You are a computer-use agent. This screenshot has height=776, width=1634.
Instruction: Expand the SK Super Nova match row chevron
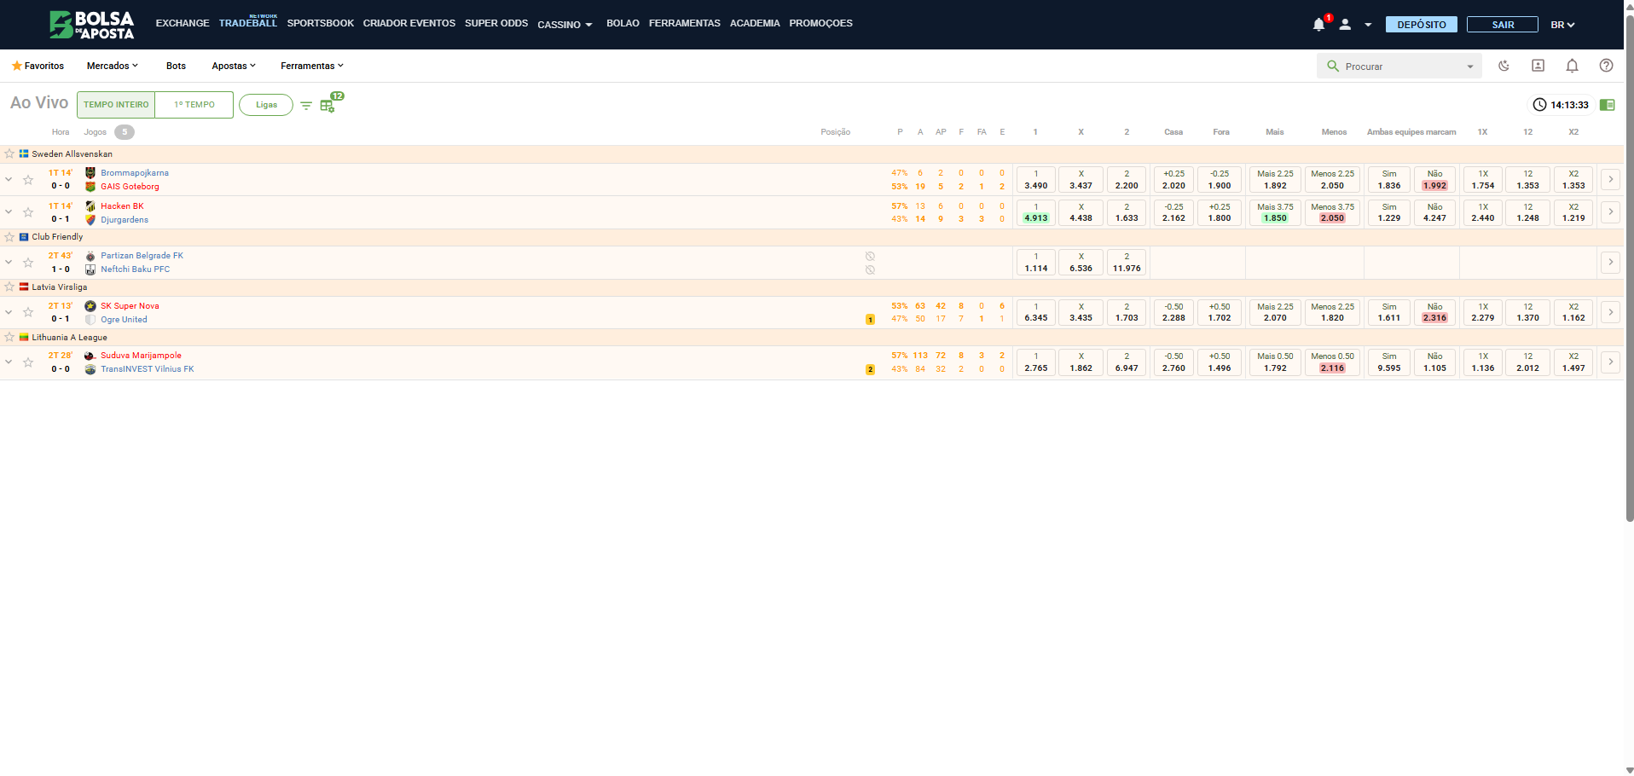9,311
